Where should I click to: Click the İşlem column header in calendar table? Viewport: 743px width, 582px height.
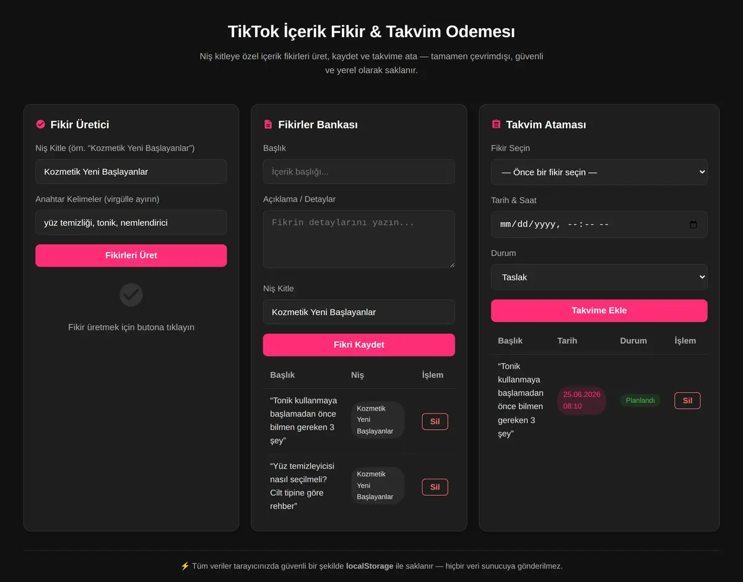pos(685,341)
